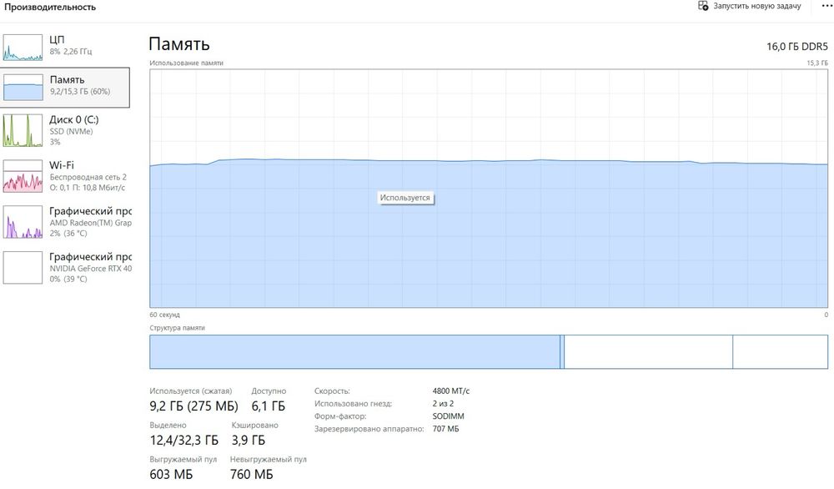
Task: Click the Используется tooltip on the graph
Action: click(405, 198)
